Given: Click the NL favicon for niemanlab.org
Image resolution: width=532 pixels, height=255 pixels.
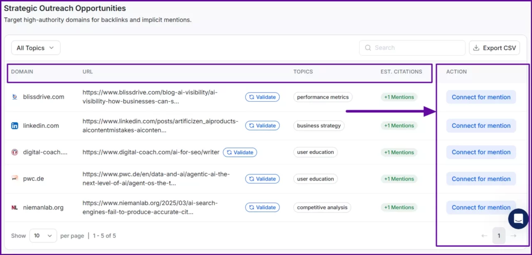Looking at the screenshot, I should point(14,207).
